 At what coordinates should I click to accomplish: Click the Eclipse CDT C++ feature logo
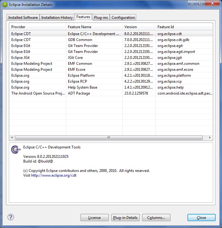[x=16, y=149]
